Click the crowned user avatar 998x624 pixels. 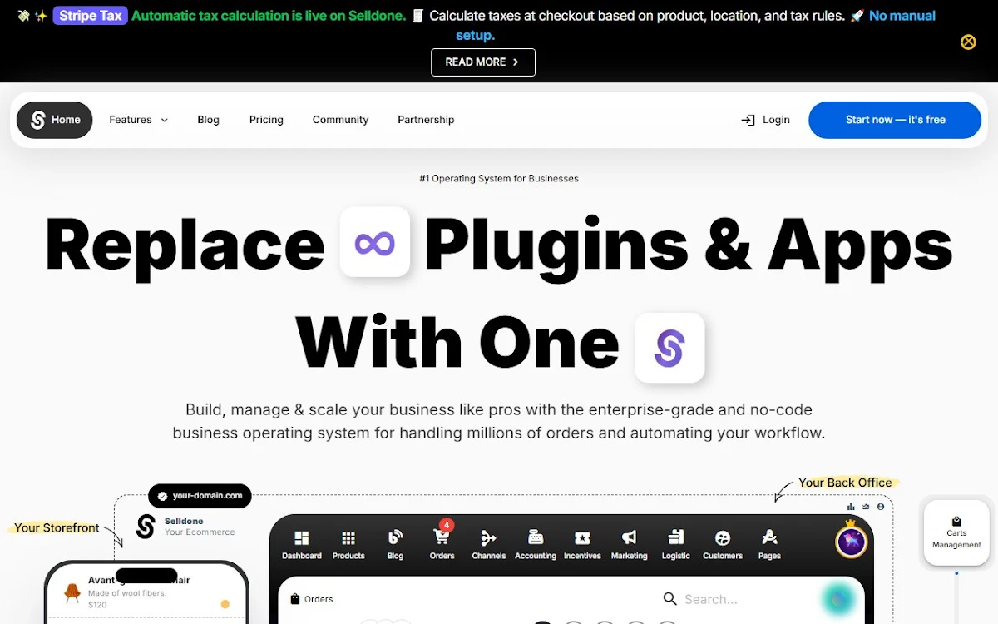point(851,541)
